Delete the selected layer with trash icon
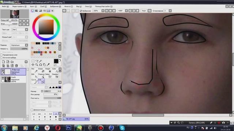Image resolution: width=234 pixels, height=131 pixels. [x=16, y=65]
